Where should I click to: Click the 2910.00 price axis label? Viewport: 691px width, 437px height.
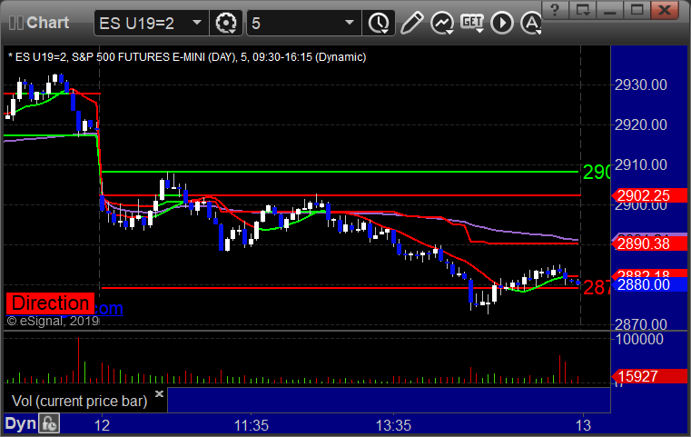pos(641,165)
